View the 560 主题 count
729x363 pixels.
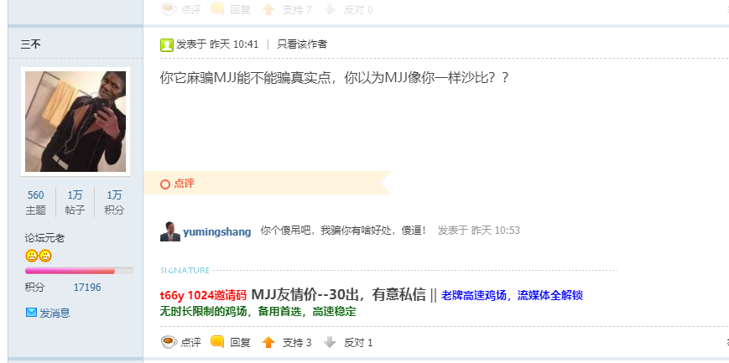click(x=36, y=202)
